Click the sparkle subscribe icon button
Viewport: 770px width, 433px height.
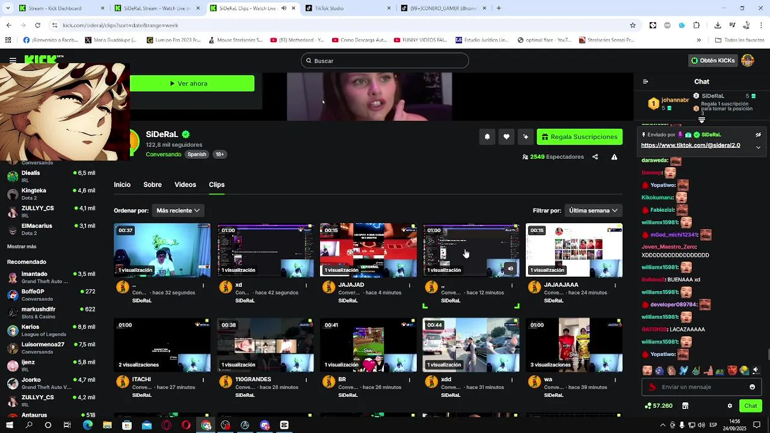click(x=526, y=137)
